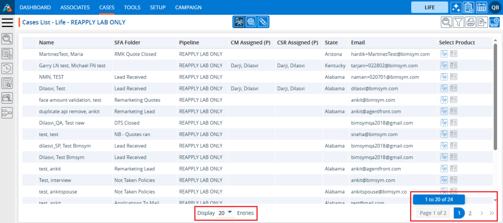Select life product icon for MartinezTest, Maria

tap(444, 54)
